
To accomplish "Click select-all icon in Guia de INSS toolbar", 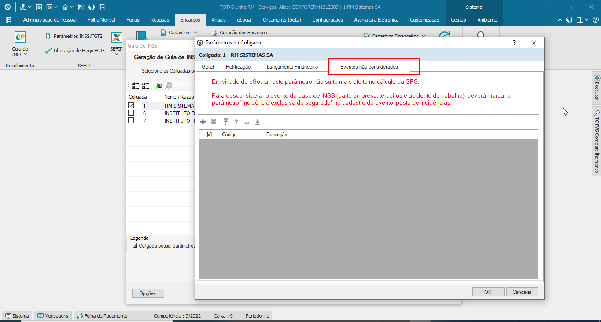I will 136,86.
